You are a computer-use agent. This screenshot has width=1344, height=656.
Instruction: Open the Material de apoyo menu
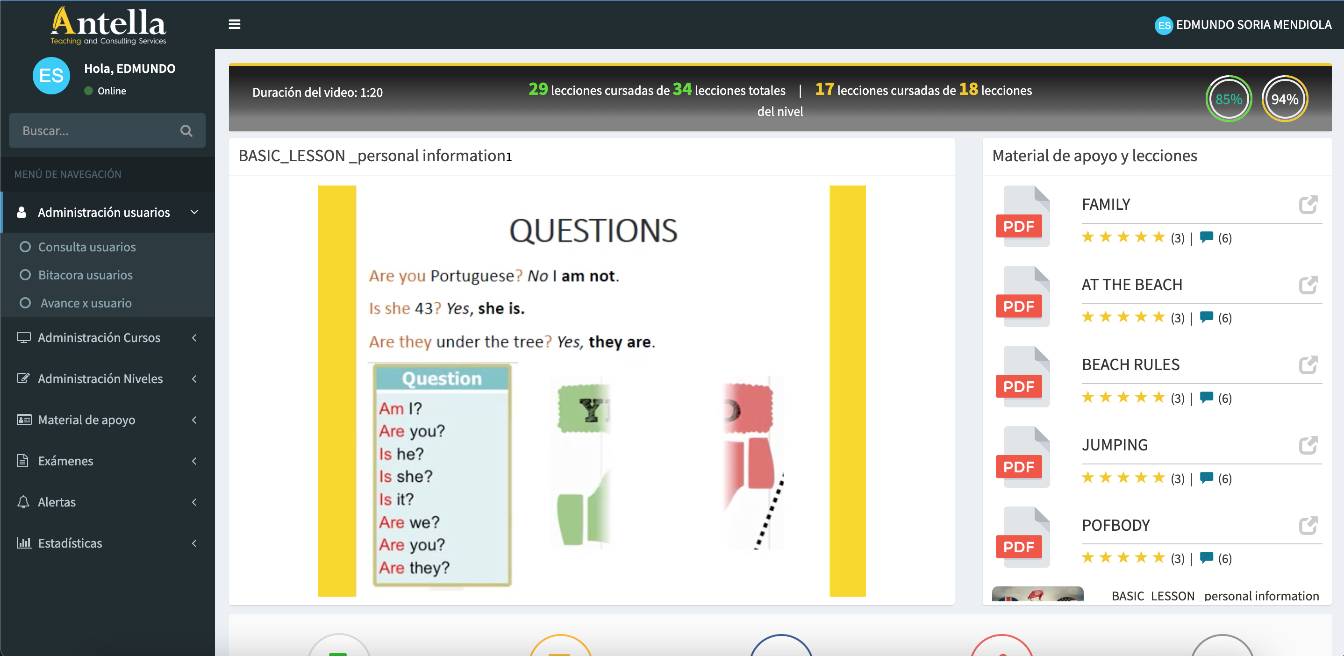107,420
